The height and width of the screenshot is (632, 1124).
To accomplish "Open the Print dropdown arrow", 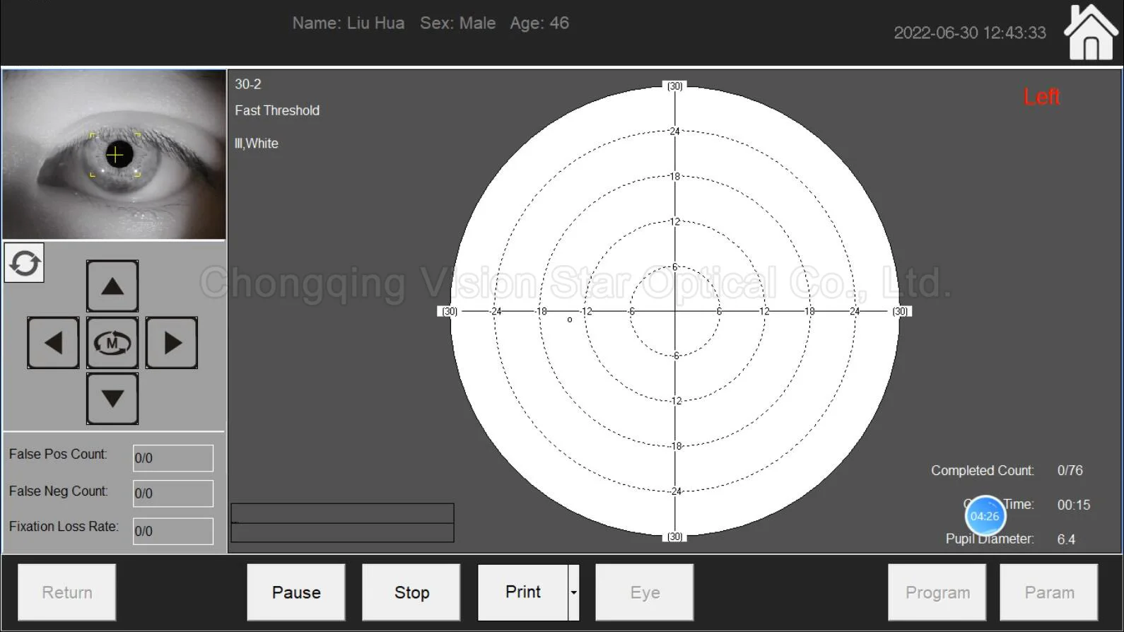I will tap(574, 592).
